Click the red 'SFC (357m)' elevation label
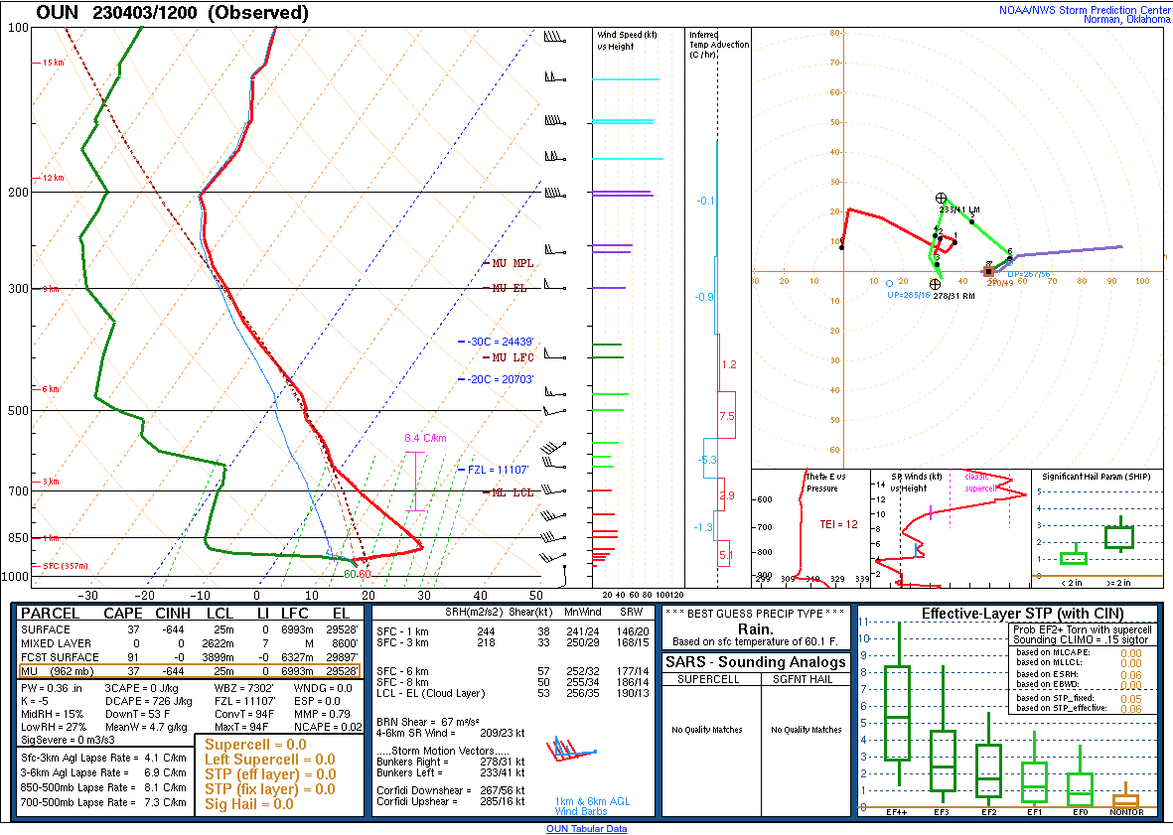Screen dimensions: 1173x835 [66, 566]
